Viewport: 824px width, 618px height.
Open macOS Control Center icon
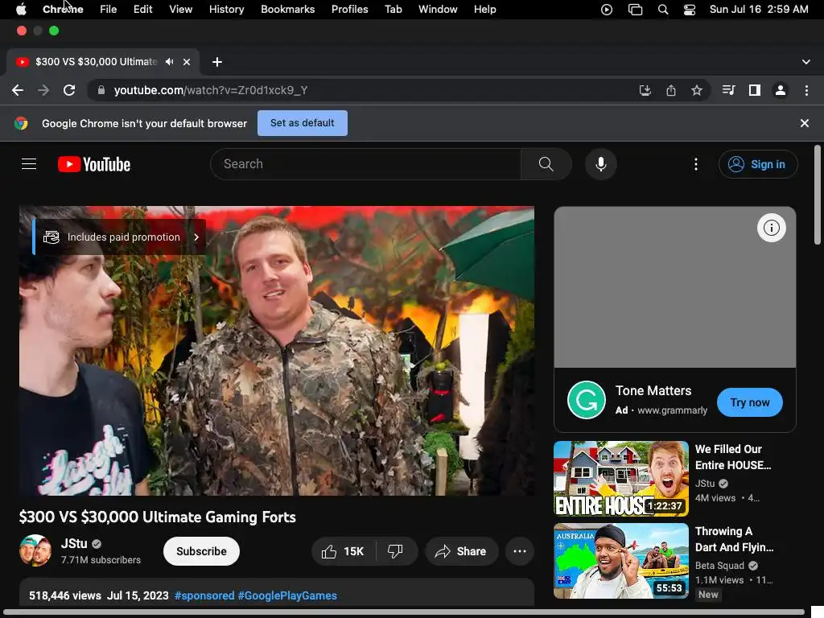pos(689,10)
